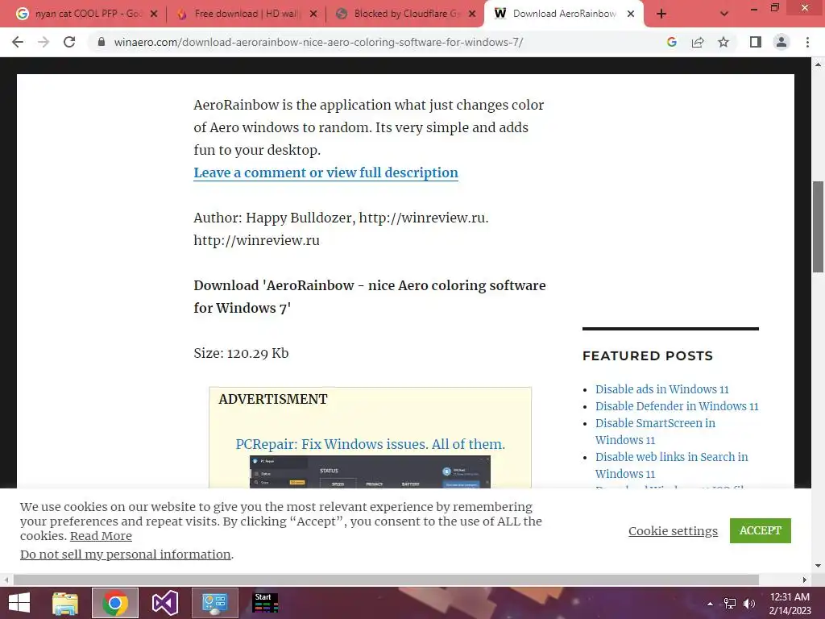The image size is (825, 619).
Task: Open a new browser tab
Action: pos(661,14)
